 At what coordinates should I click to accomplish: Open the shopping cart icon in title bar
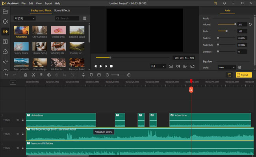coord(216,3)
